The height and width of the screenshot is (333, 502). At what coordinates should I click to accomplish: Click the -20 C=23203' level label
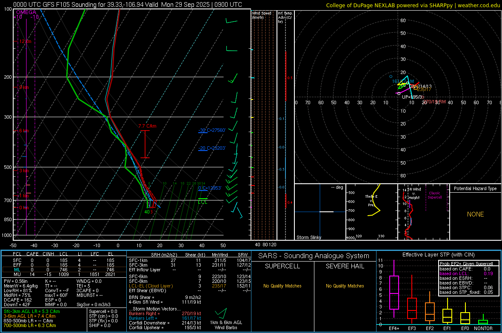point(212,148)
